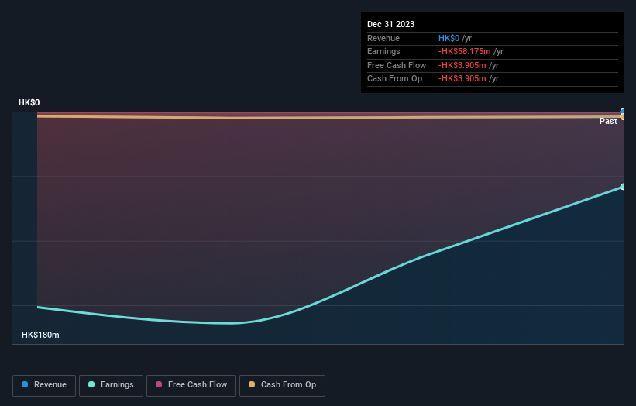Click the Earnings data point marker on the cyan line
Image resolution: width=636 pixels, height=406 pixels.
click(x=623, y=187)
